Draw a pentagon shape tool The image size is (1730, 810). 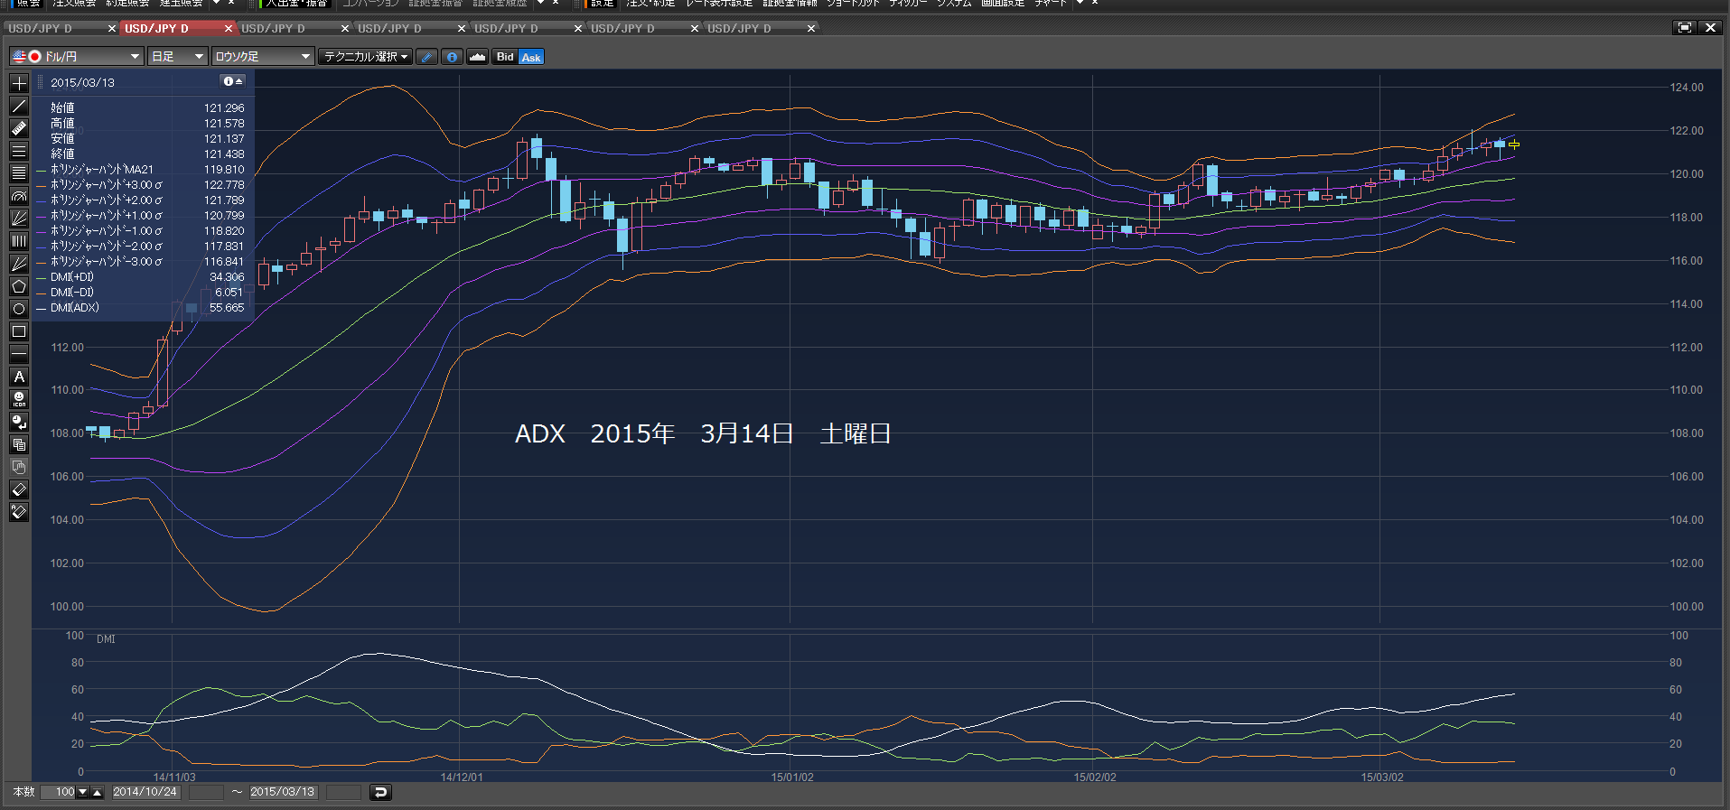tap(18, 286)
